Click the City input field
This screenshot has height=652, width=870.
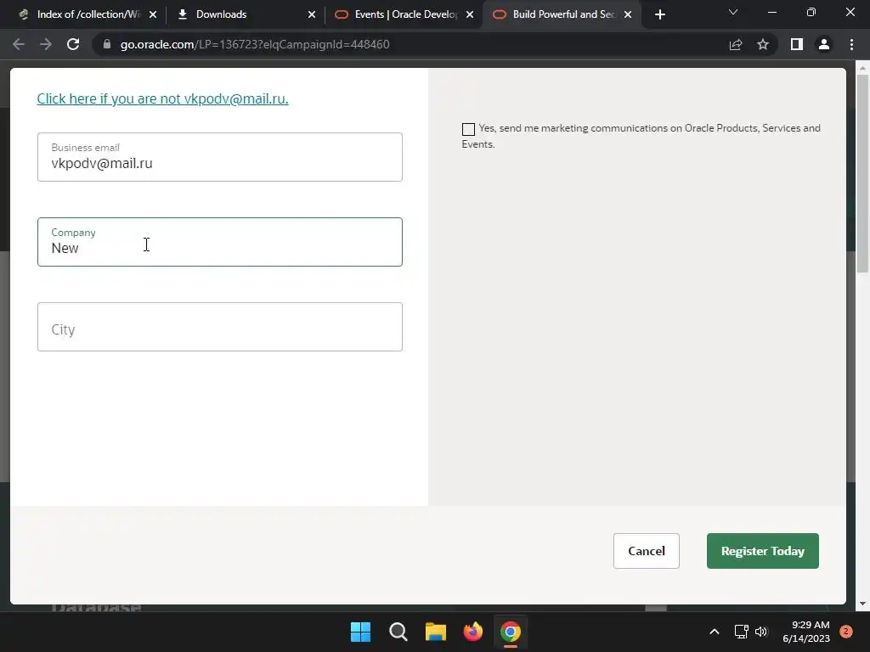coord(220,327)
